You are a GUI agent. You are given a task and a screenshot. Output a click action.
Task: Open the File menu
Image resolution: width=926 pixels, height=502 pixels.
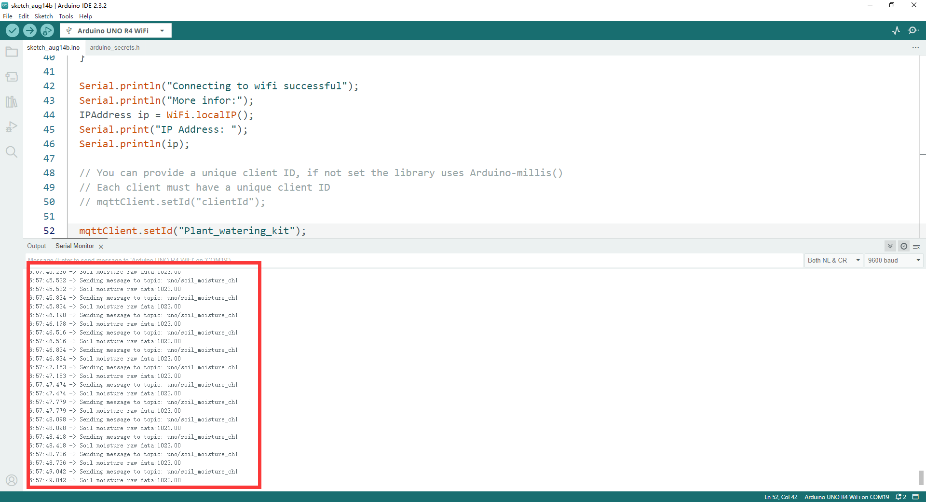(x=8, y=16)
